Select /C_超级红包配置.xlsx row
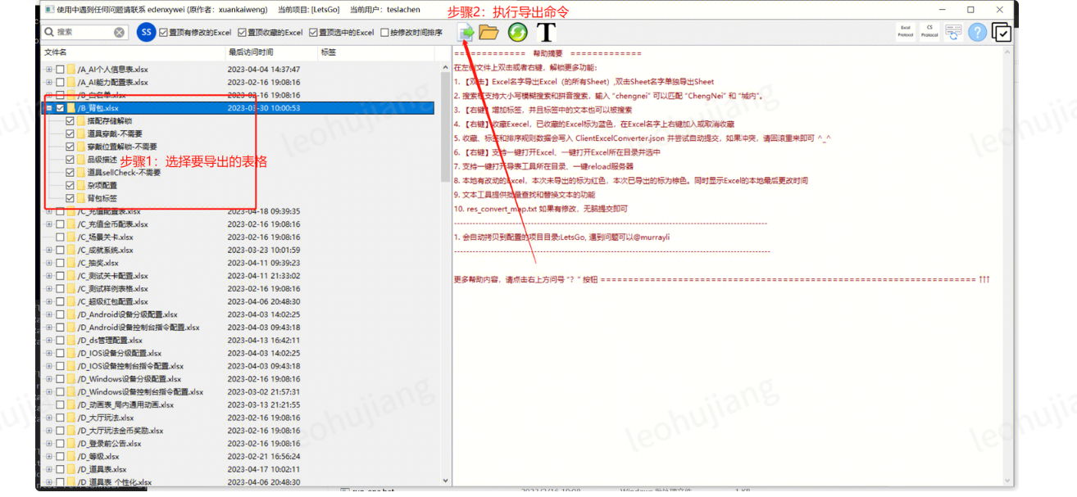The width and height of the screenshot is (1077, 497). pos(238,301)
